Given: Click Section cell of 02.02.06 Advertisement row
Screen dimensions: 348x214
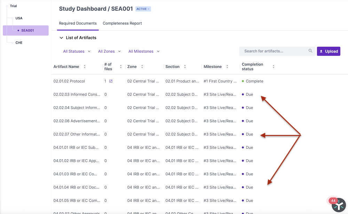Looking at the screenshot, I should click(181, 121).
